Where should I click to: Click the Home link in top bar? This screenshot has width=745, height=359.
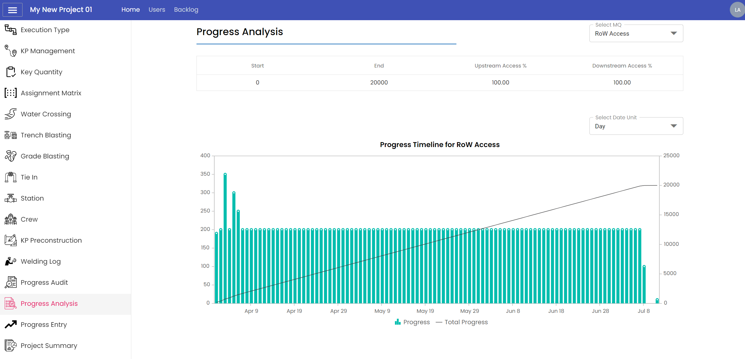coord(130,10)
